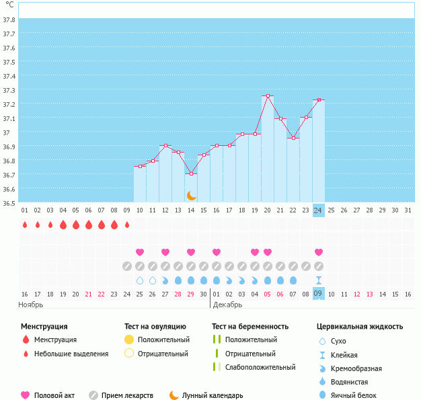Select highlighted calendar date 09 in December
Screen dimensions: 421x400
click(319, 294)
